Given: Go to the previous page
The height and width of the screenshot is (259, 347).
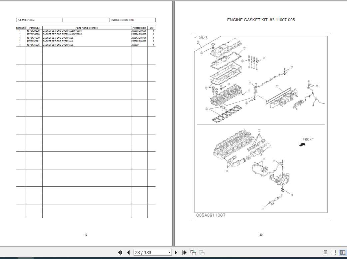Looking at the screenshot, I should tap(128, 252).
